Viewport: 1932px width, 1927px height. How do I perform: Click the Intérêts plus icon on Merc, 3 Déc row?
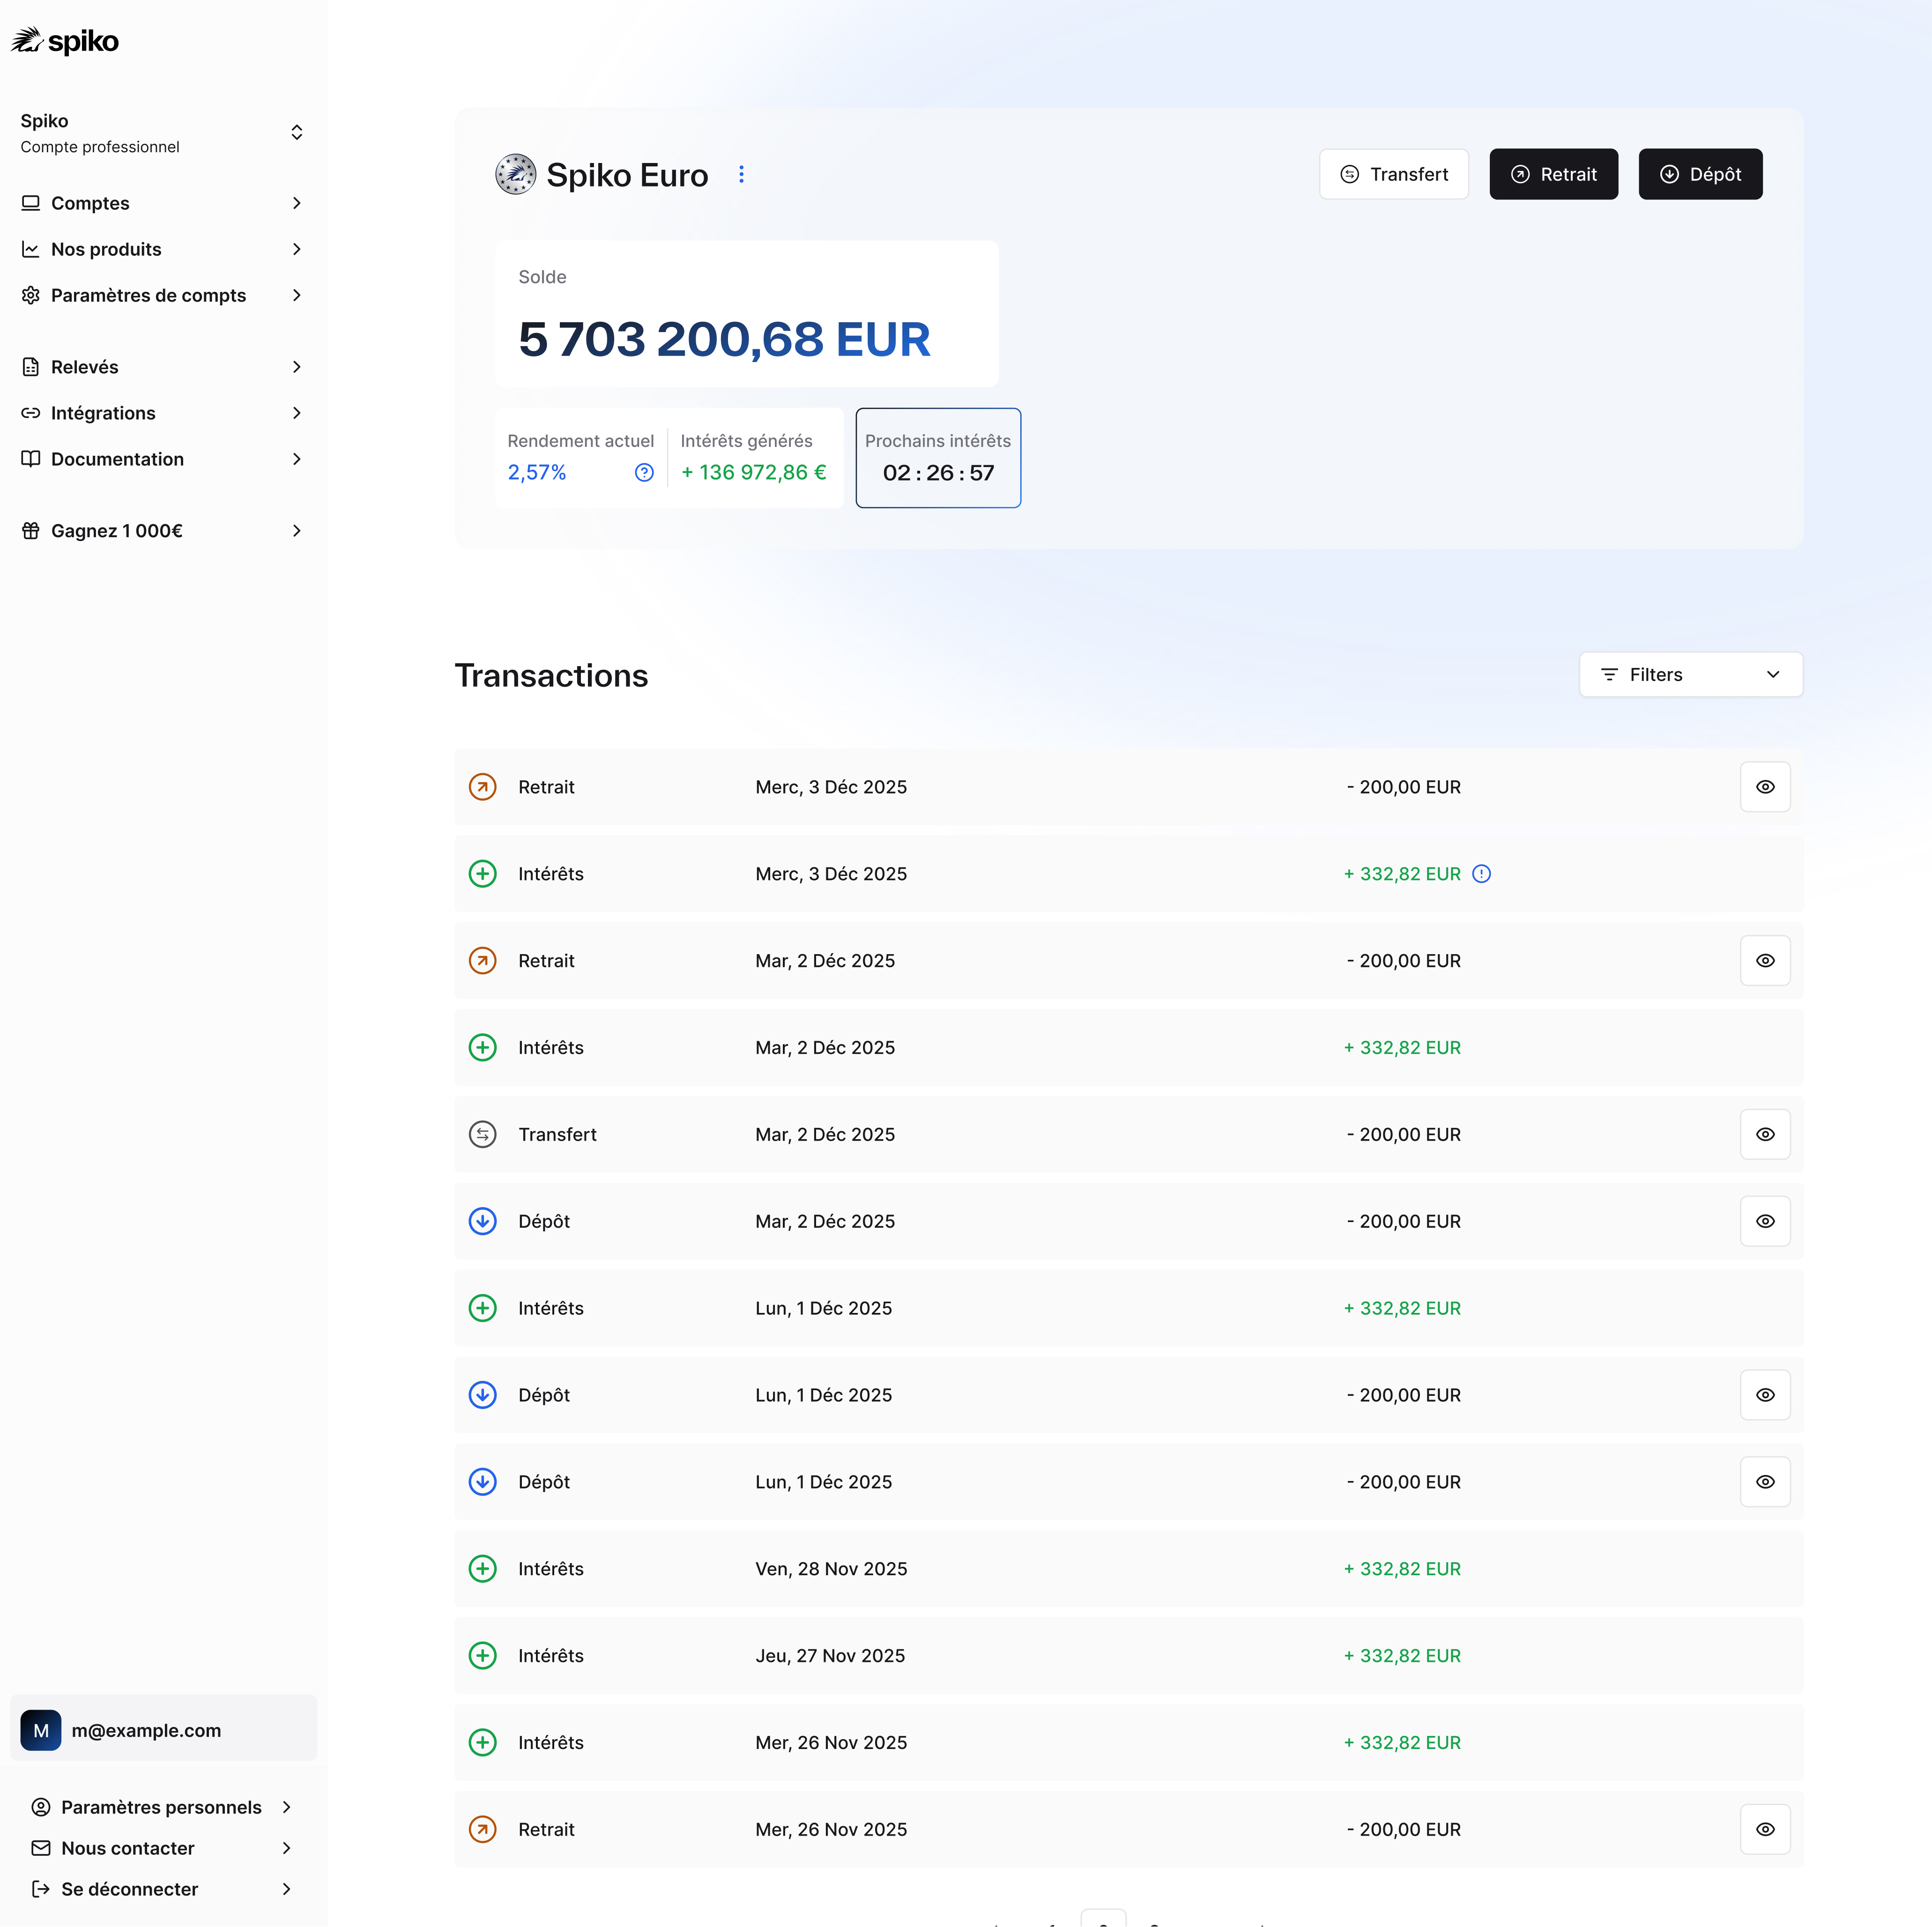point(483,874)
